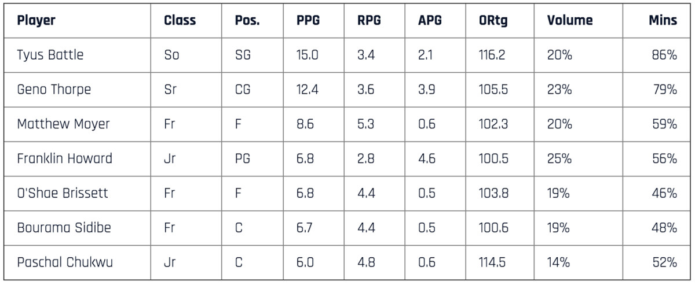The width and height of the screenshot is (695, 285).
Task: Select Franklin Howard's 25% Volume cell
Action: 559,159
